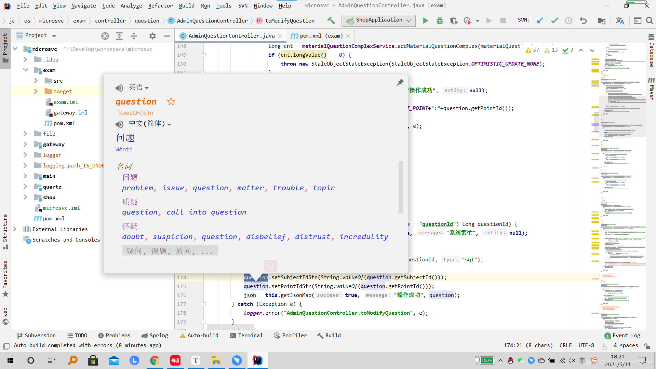Click Expand All in Project panel

pos(119,36)
